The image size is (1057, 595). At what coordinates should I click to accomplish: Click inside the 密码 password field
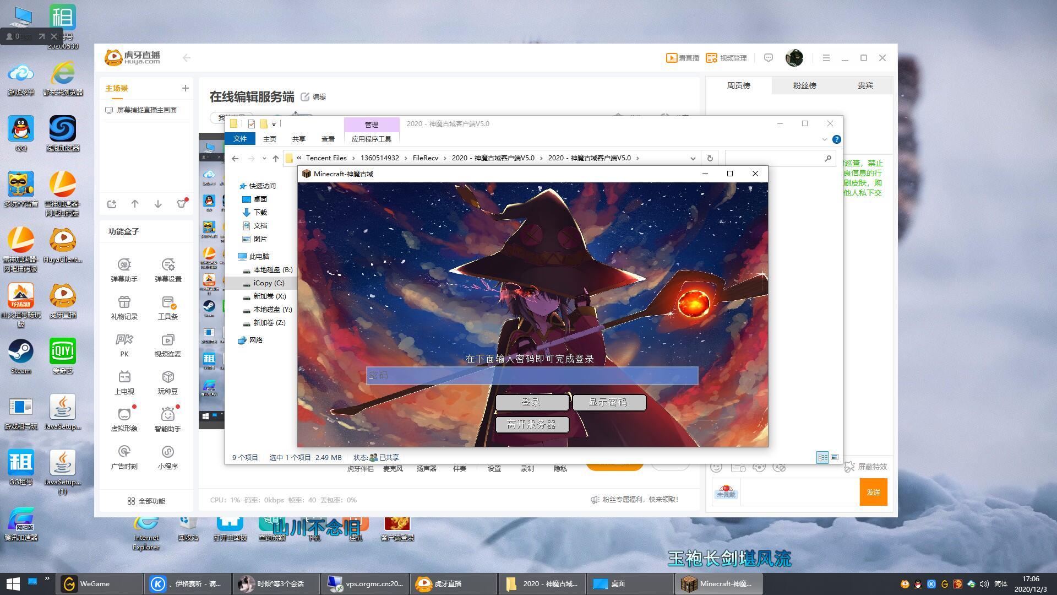point(532,376)
